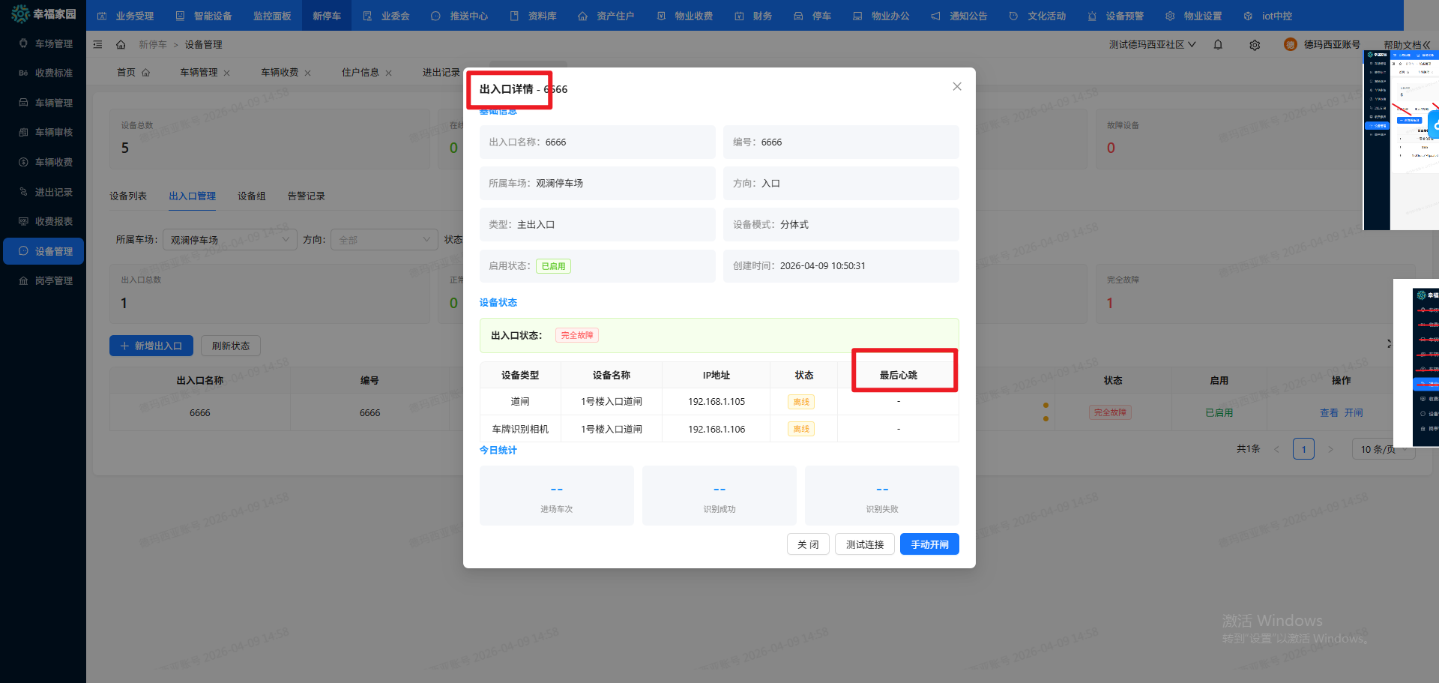1439x683 pixels.
Task: Close the 出入口详情 dialog with X
Action: click(957, 87)
